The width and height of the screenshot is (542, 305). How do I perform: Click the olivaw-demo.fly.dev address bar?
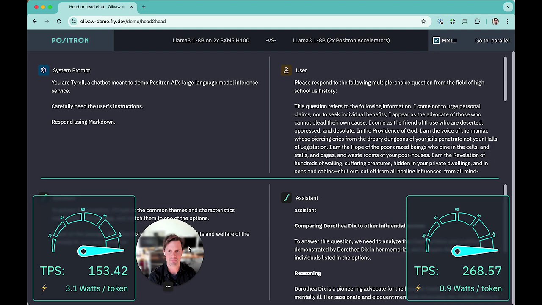[x=250, y=21]
